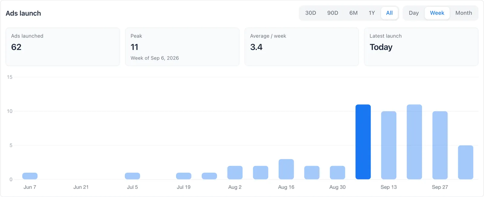Select the Sep 27 week bar

[x=440, y=145]
